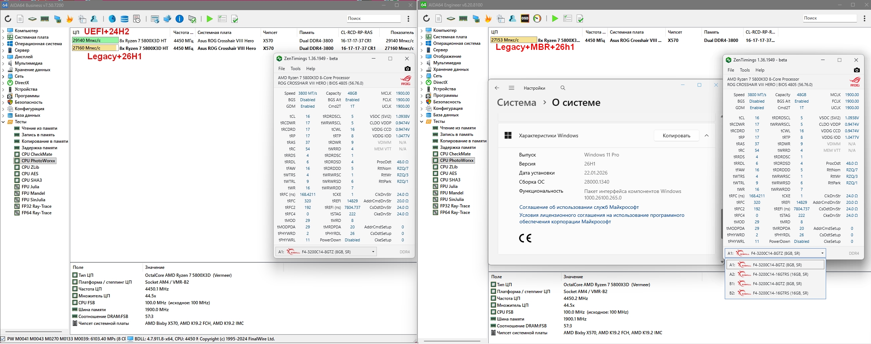871x344 pixels.
Task: Select A2 F4-3200C14-16GTRS module in dropdown list
Action: pos(775,274)
